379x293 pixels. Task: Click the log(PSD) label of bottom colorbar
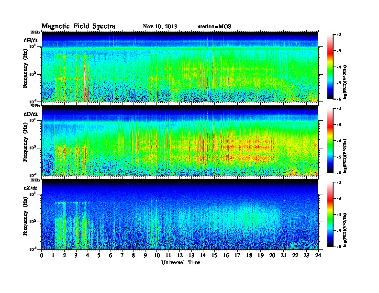[x=345, y=230]
